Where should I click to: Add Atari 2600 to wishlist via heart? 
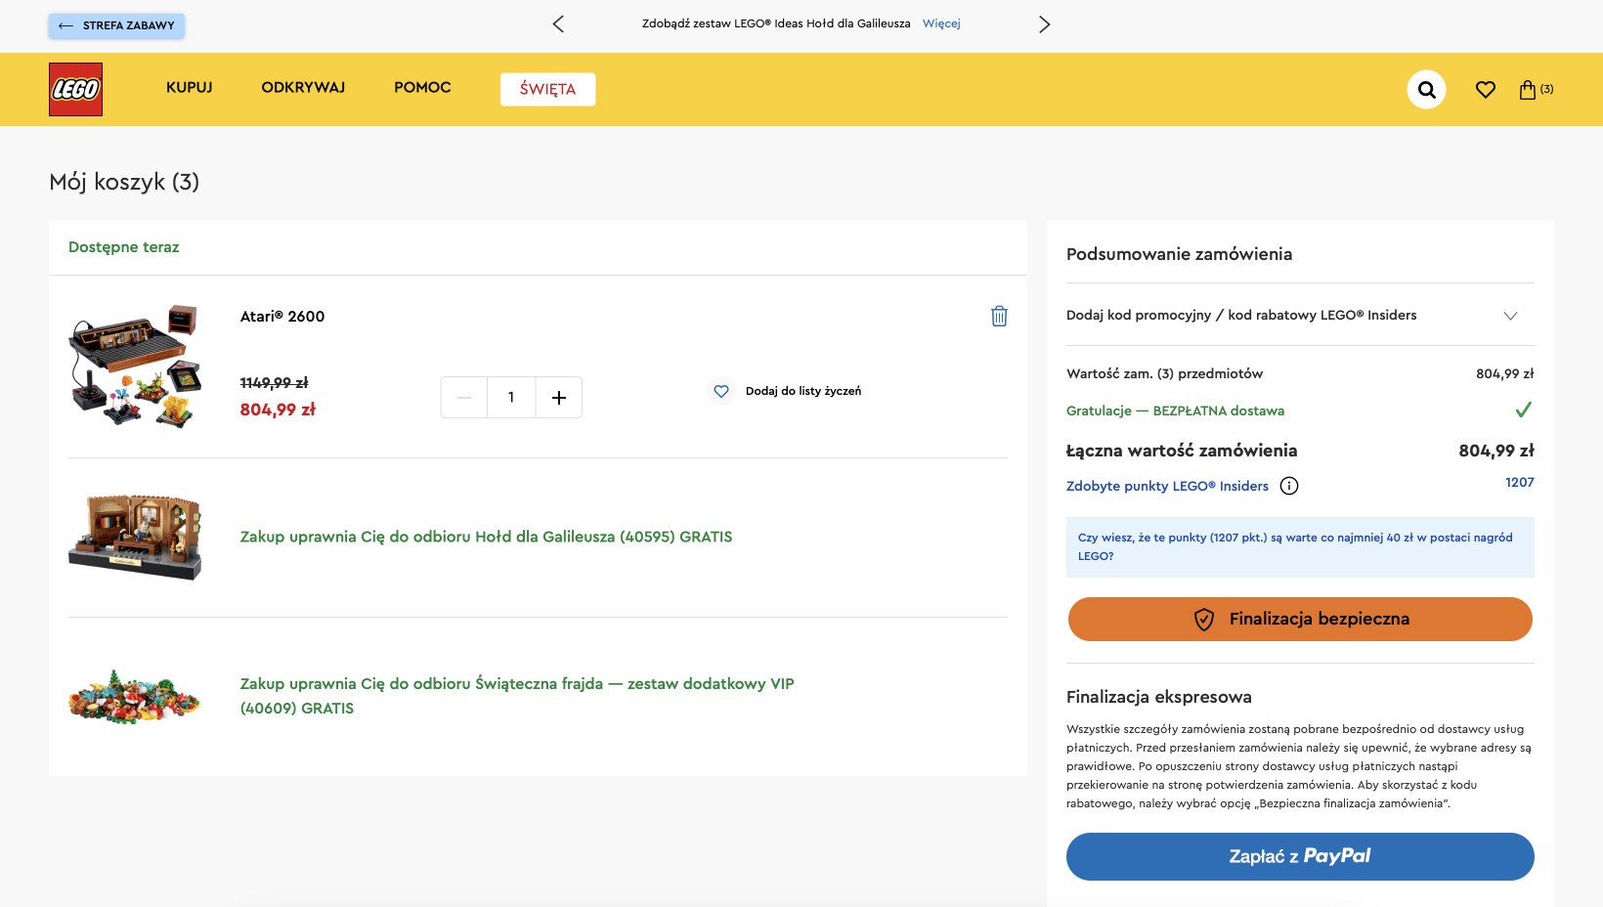click(x=721, y=391)
